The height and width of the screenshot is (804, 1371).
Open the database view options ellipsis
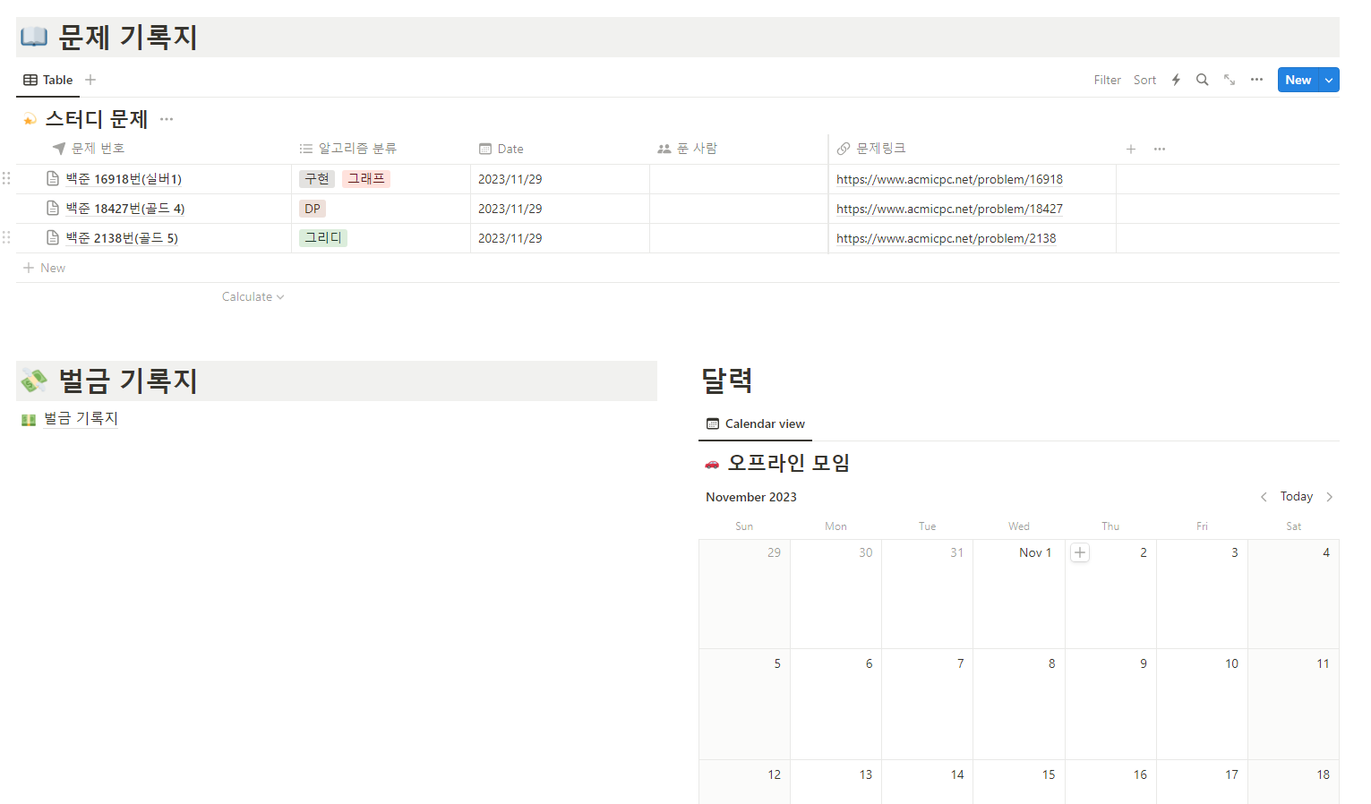tap(1256, 80)
